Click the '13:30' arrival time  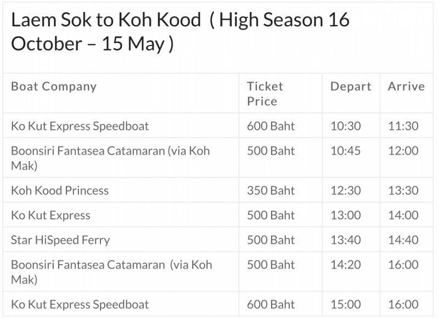403,191
